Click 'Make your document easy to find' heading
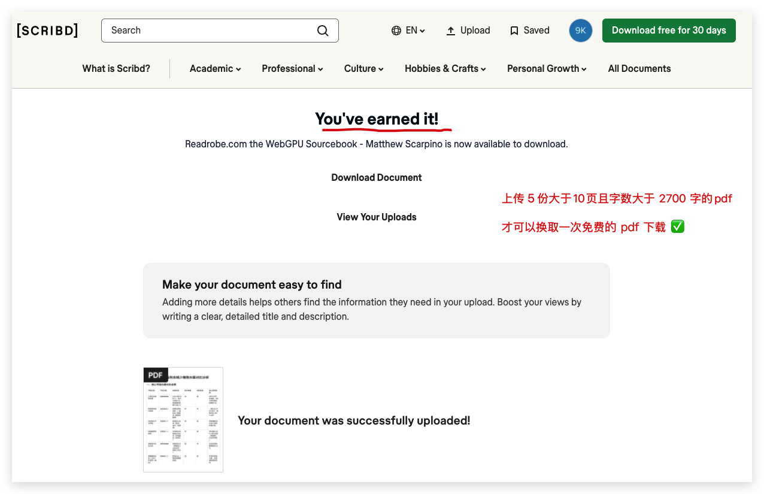The width and height of the screenshot is (764, 494). point(252,284)
